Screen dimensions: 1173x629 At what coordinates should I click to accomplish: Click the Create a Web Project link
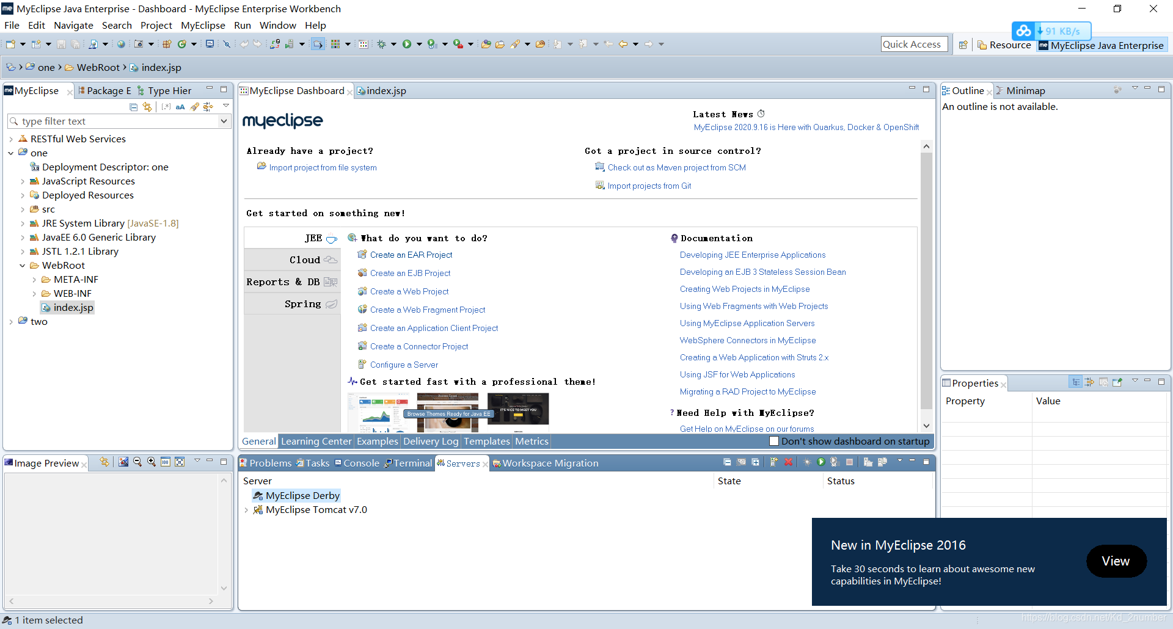coord(409,291)
